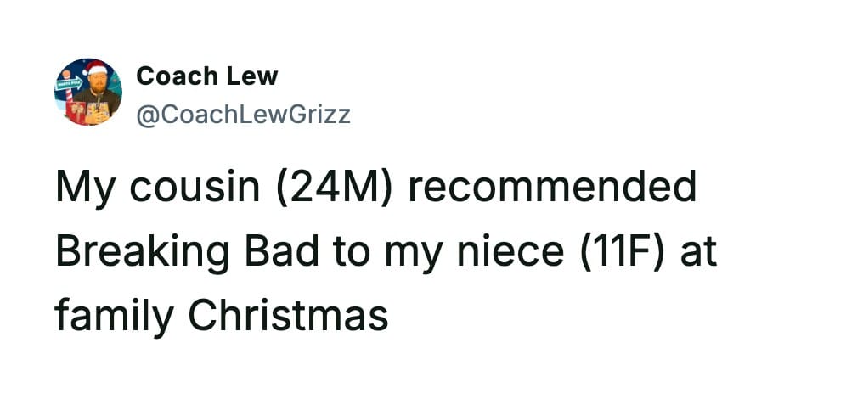
Task: Click the "@" symbol in the handle
Action: pos(146,113)
